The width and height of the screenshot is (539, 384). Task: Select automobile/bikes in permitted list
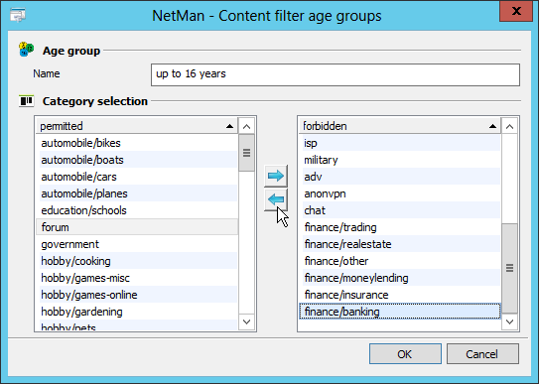tap(137, 143)
